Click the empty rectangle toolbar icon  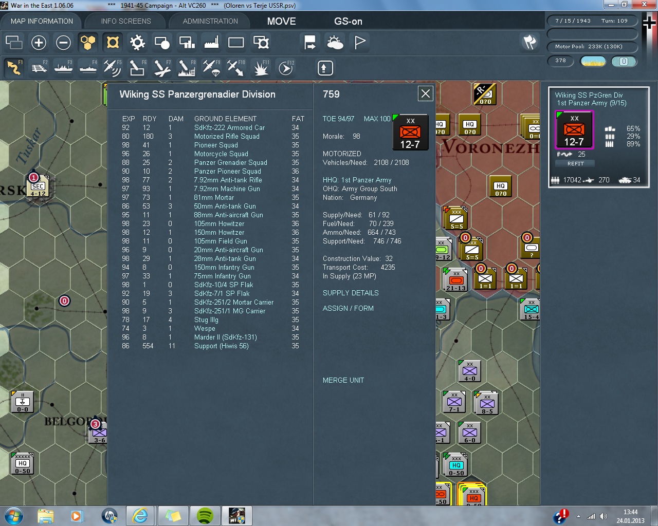coord(236,42)
